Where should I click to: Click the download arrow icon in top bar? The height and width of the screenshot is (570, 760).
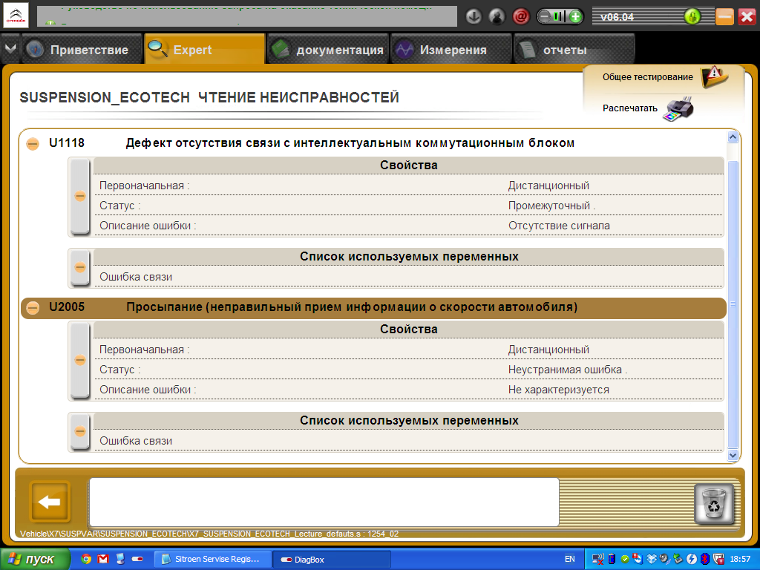click(474, 16)
